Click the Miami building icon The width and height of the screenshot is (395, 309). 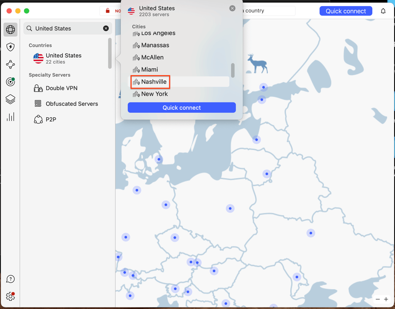136,70
